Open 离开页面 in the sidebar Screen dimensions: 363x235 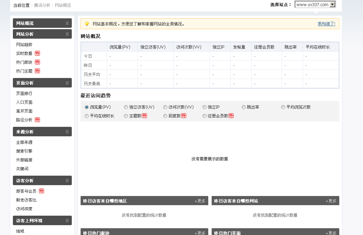click(x=24, y=111)
